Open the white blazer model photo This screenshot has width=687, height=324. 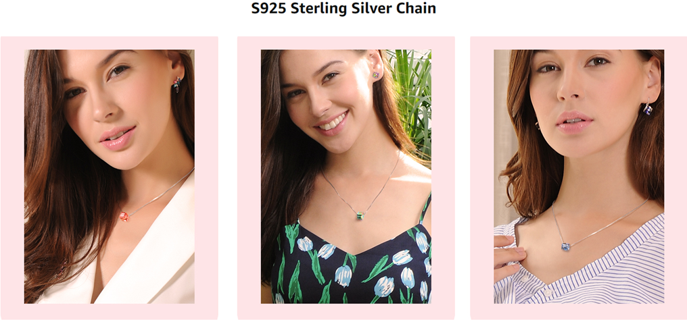(109, 177)
